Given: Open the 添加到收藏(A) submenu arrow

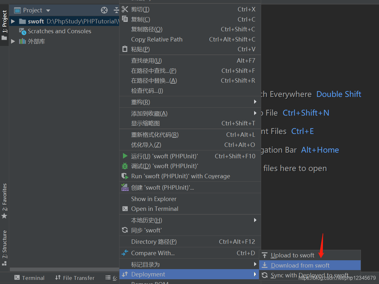Looking at the screenshot, I should (x=255, y=113).
